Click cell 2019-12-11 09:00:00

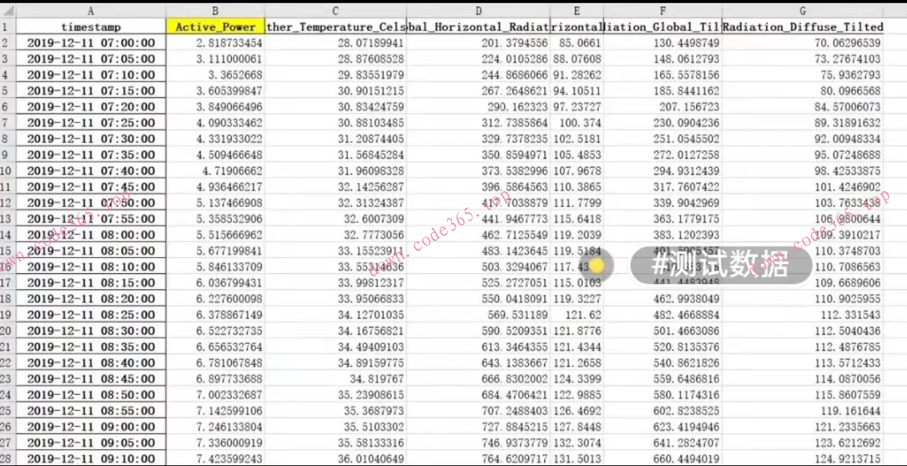(91, 426)
